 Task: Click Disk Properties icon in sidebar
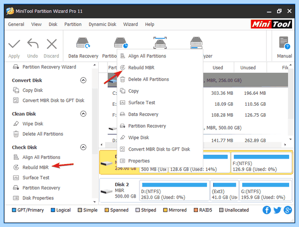(x=16, y=198)
